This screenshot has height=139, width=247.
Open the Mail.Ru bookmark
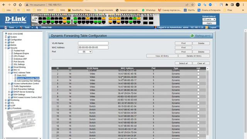pos(189,10)
